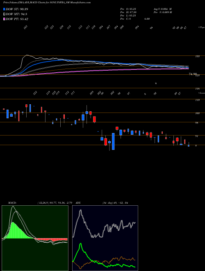The height and width of the screenshot is (271, 205).
Task: Click the ADX '(14 day) 49, +12, -34' text
Action: 115,203
